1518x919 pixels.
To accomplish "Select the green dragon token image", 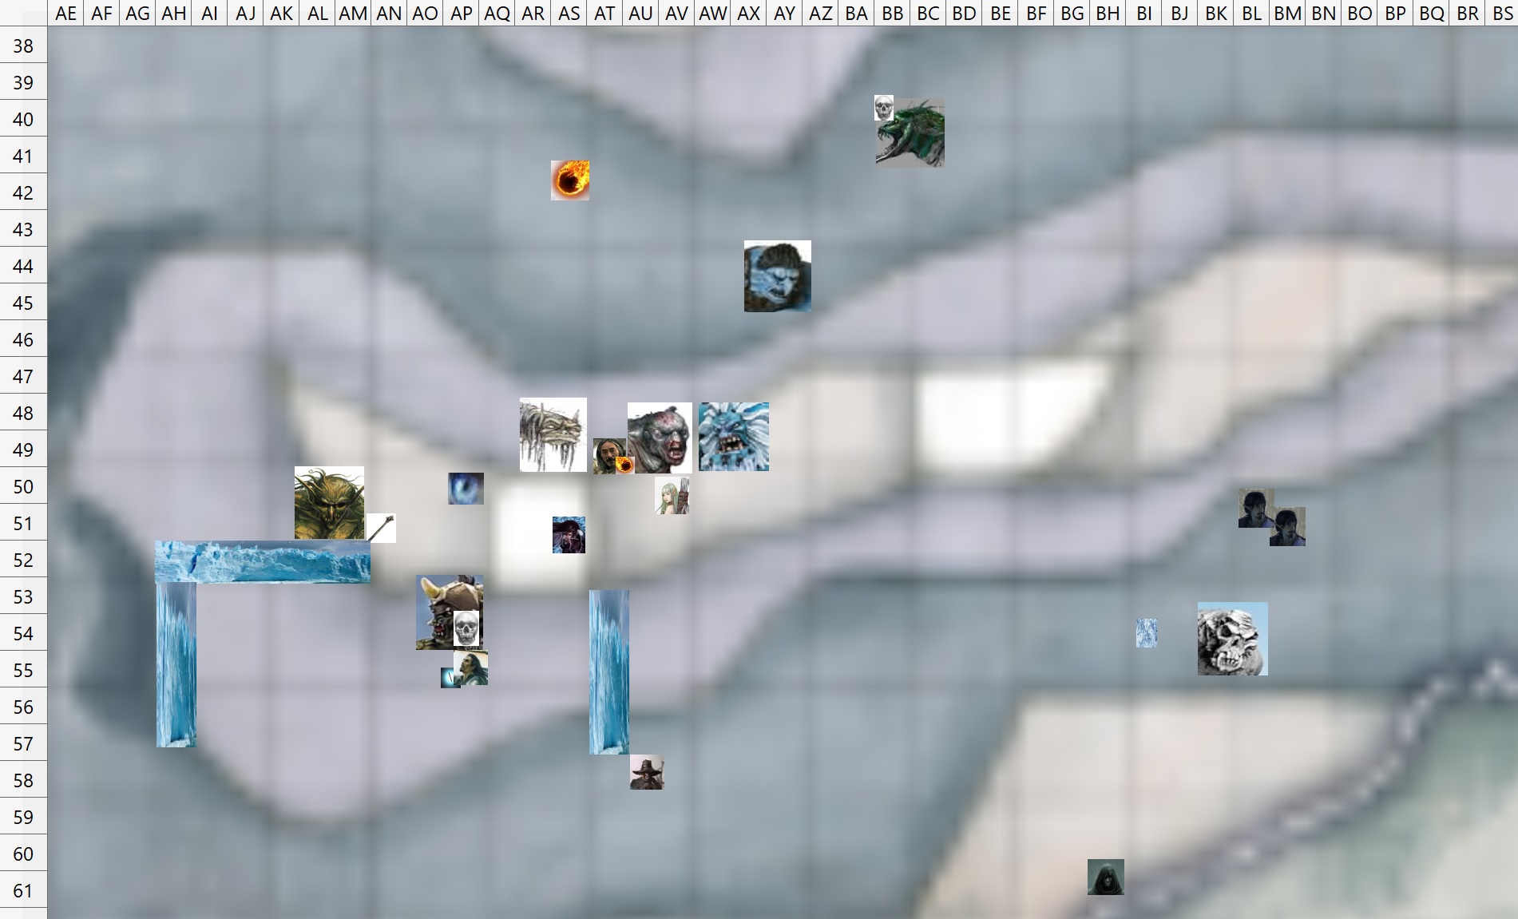I will (910, 133).
